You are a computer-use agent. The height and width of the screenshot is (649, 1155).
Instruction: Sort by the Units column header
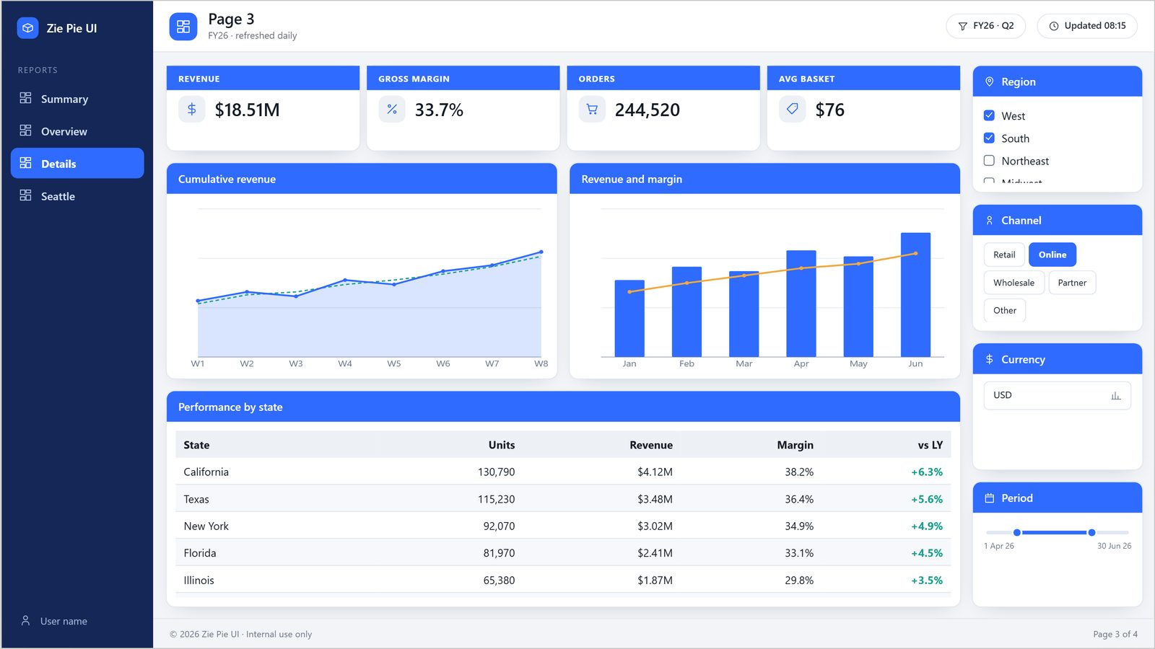pos(502,445)
